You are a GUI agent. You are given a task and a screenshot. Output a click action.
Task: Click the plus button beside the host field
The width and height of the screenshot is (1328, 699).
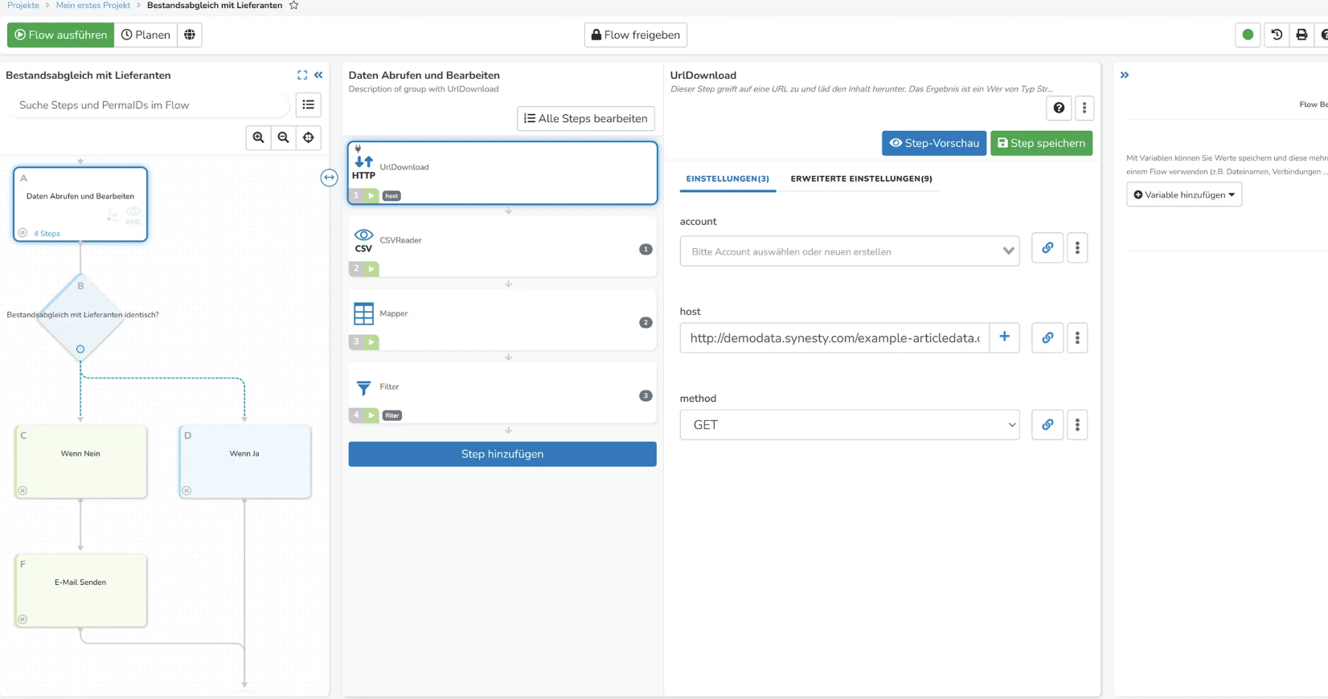click(1004, 337)
